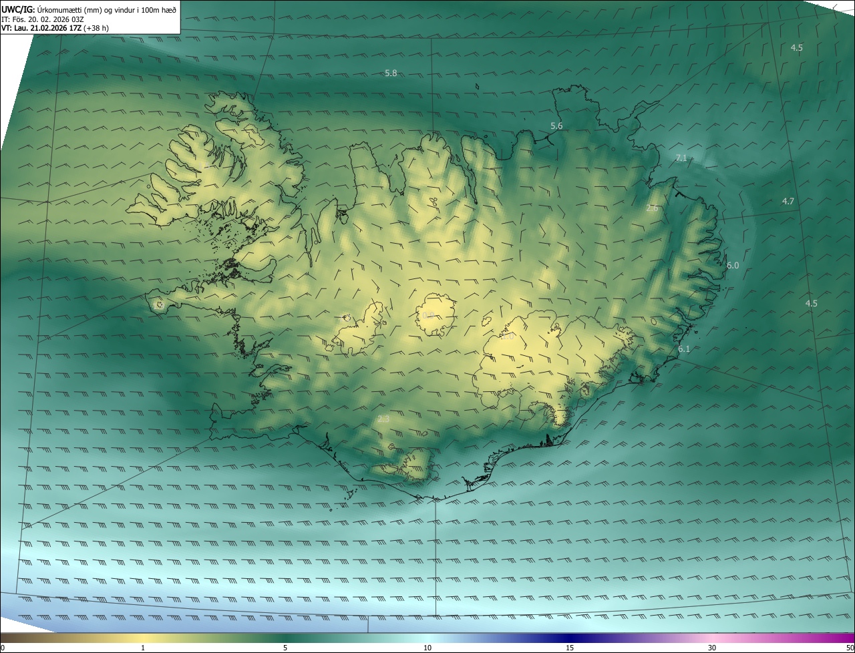855x653 pixels.
Task: Click the 6.0 value by the east fjords
Action: 733,265
